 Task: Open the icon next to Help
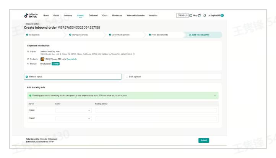click(x=200, y=16)
